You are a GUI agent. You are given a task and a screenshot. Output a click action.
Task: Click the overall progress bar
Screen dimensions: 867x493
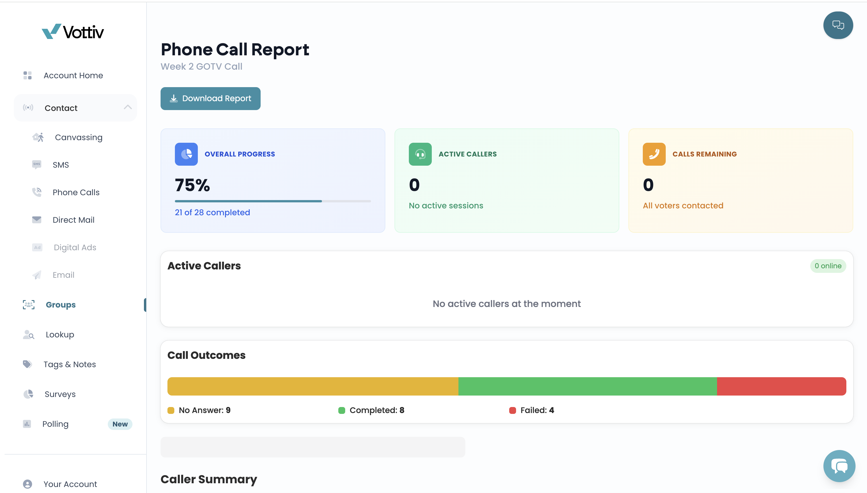coord(273,201)
